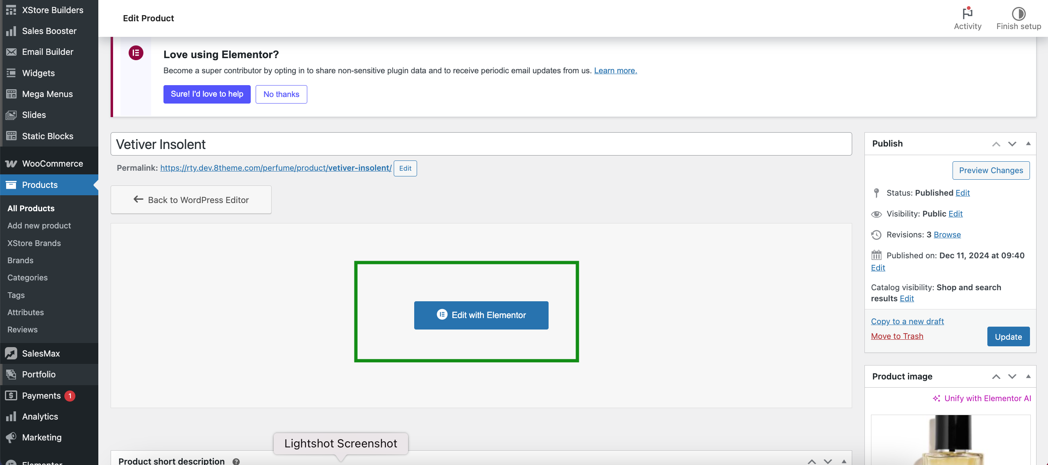Image resolution: width=1048 pixels, height=465 pixels.
Task: Edit the permalink slug
Action: pyautogui.click(x=405, y=168)
